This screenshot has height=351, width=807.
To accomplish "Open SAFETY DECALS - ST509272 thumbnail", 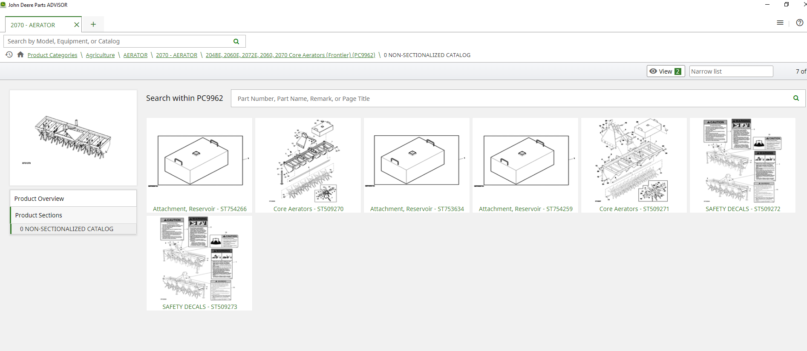I will click(743, 166).
